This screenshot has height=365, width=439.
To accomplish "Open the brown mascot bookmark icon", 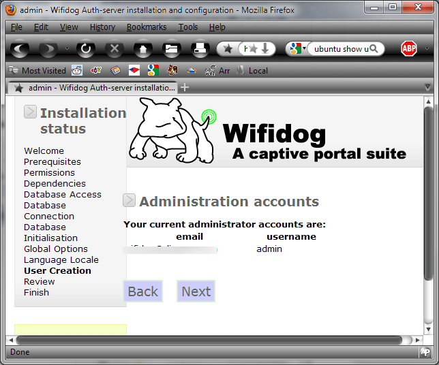I will point(172,70).
